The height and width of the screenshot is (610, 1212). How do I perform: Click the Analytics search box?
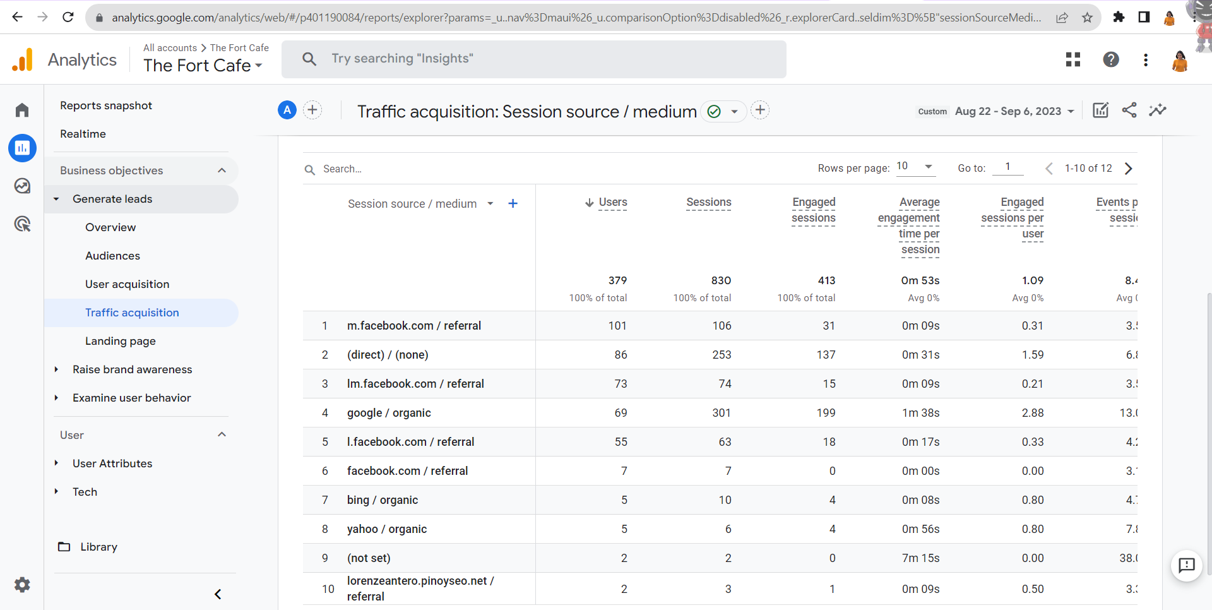point(534,59)
